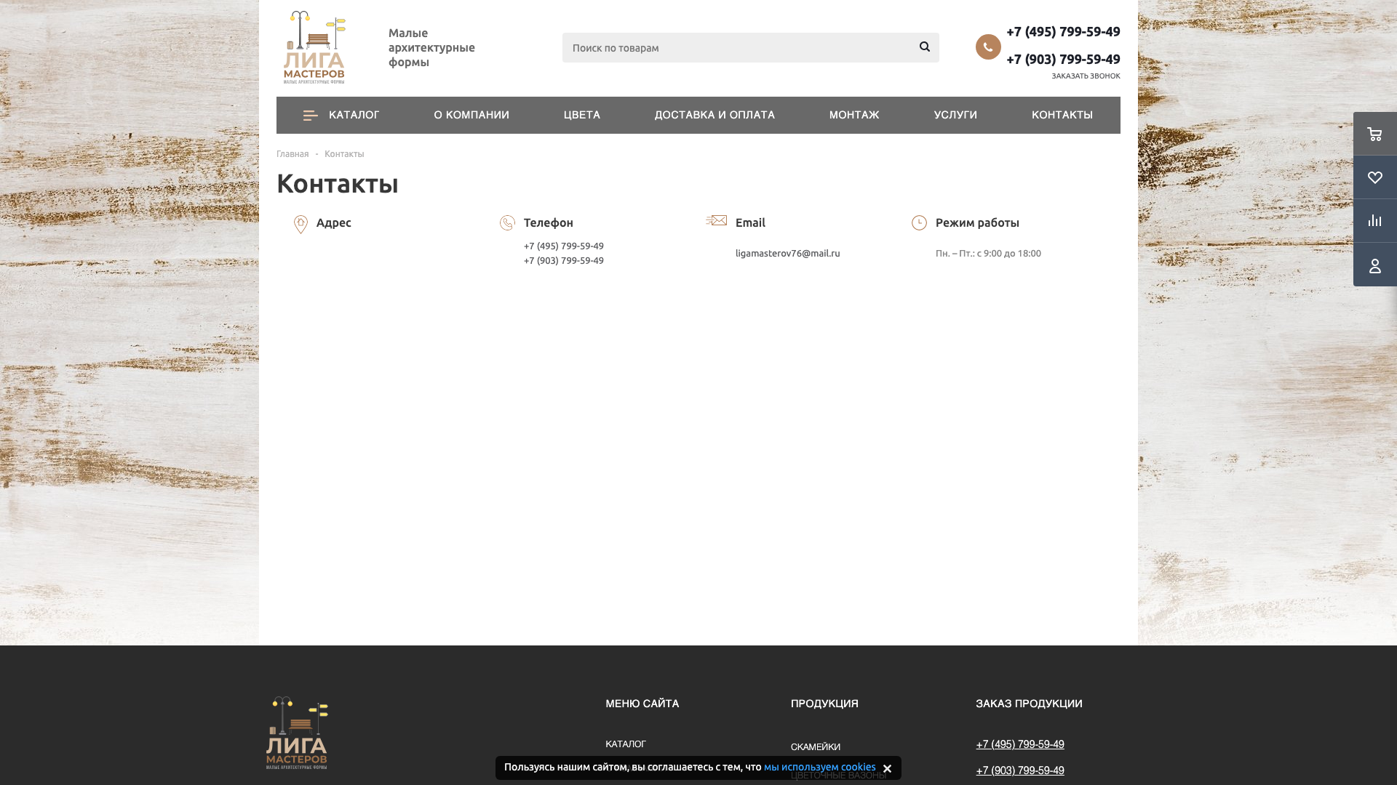The image size is (1397, 785).
Task: Click footer phone +7 (903) 799-59-49
Action: pos(1020,770)
